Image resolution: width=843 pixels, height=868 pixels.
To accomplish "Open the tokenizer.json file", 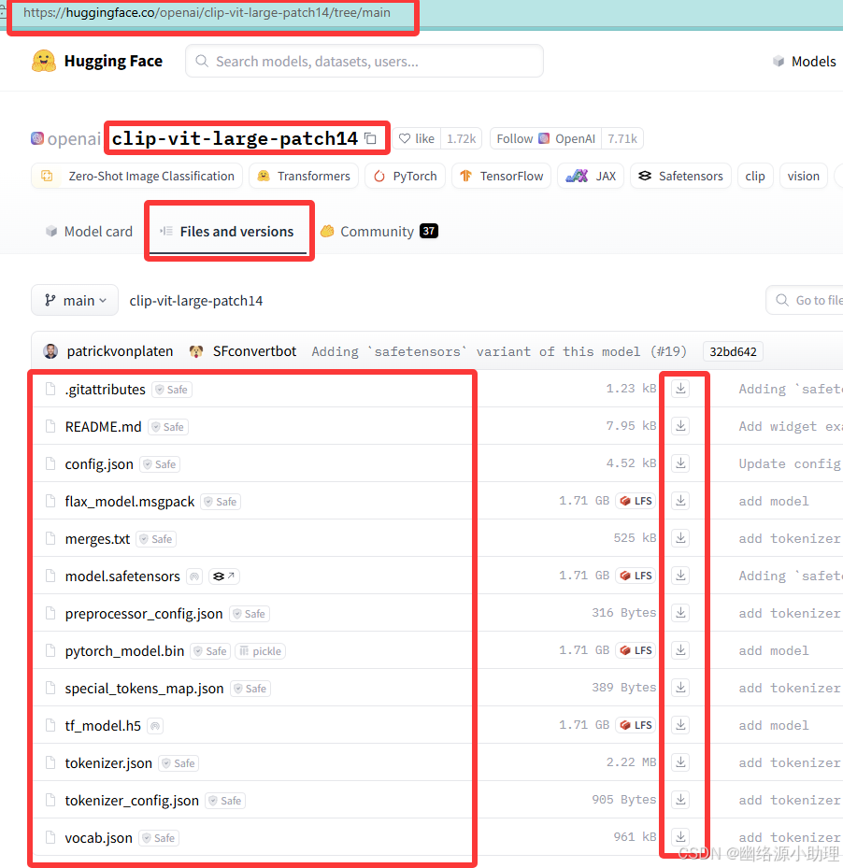I will (x=108, y=763).
